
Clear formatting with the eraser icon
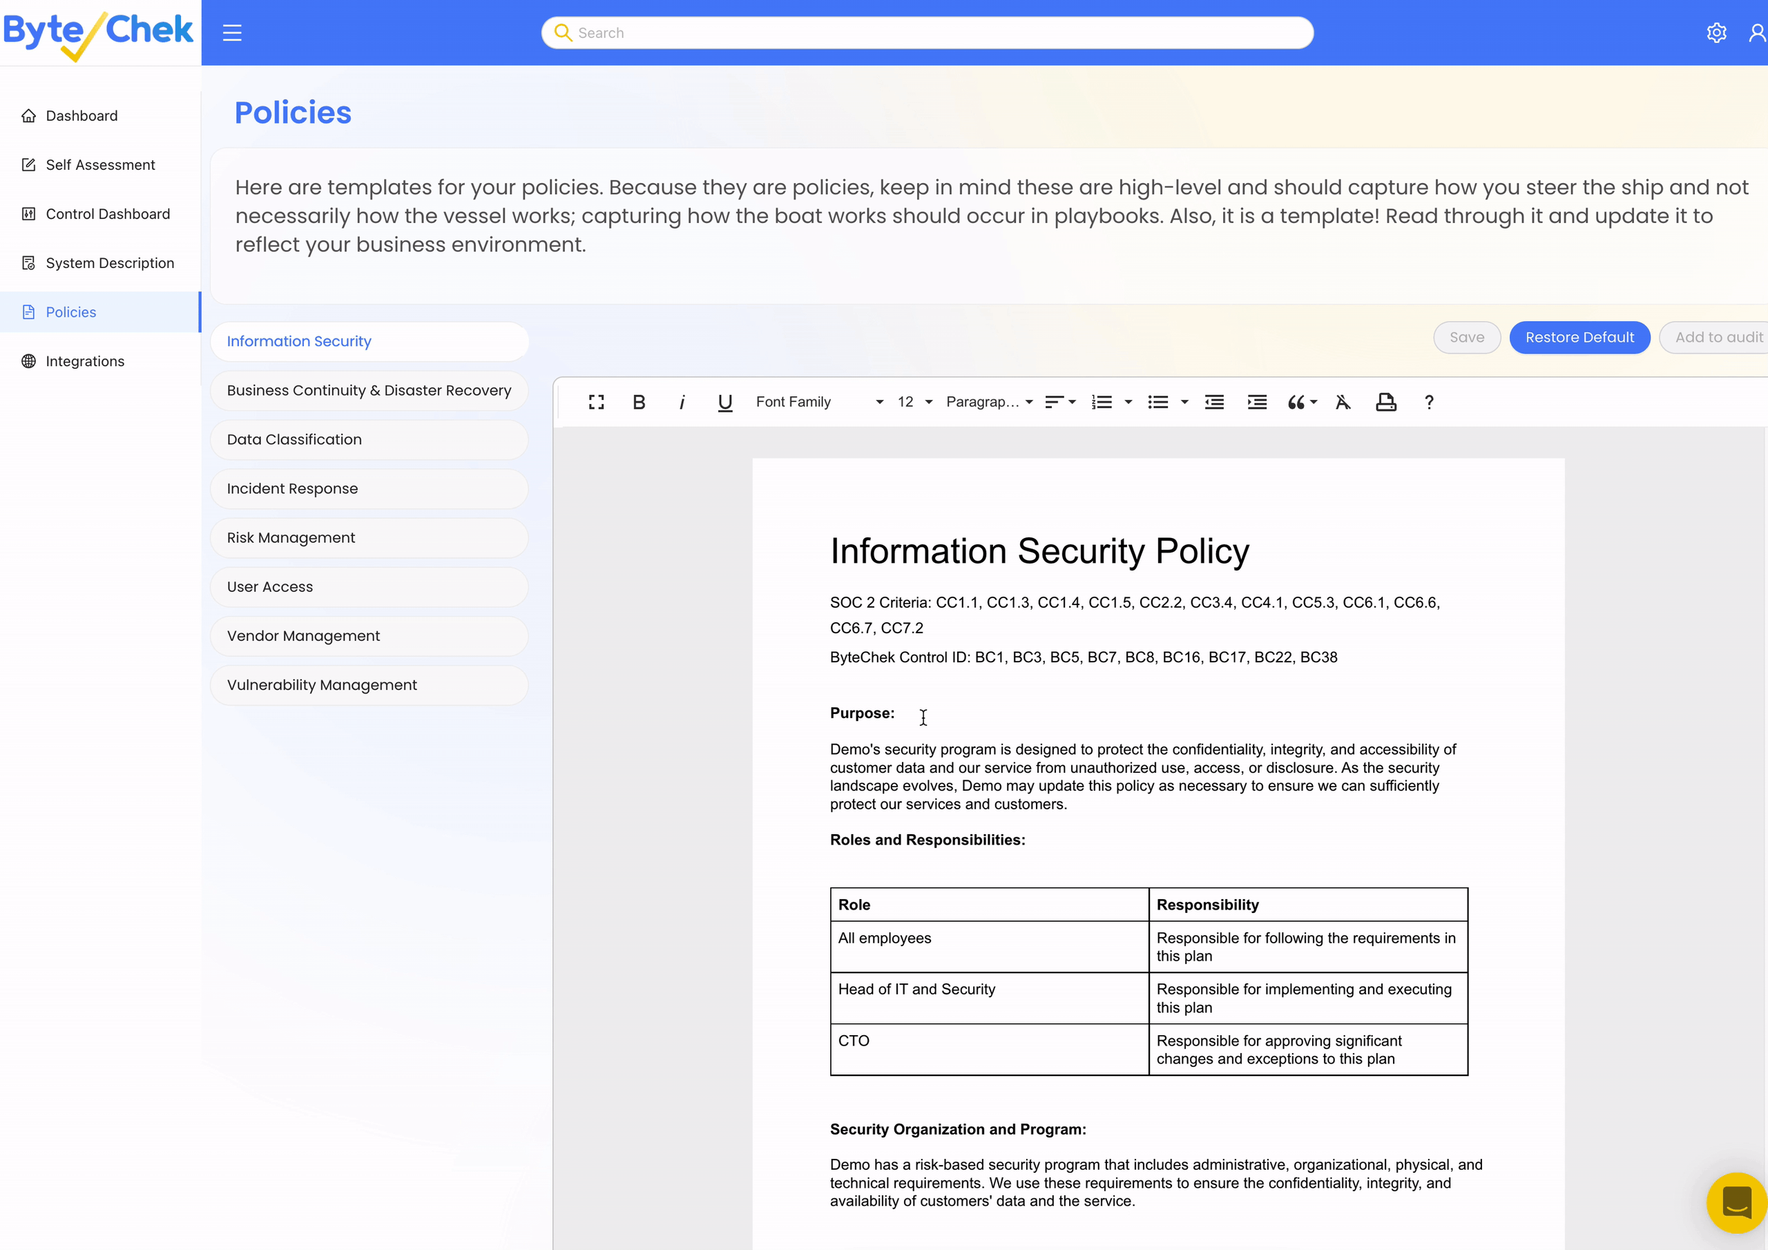(x=1343, y=402)
